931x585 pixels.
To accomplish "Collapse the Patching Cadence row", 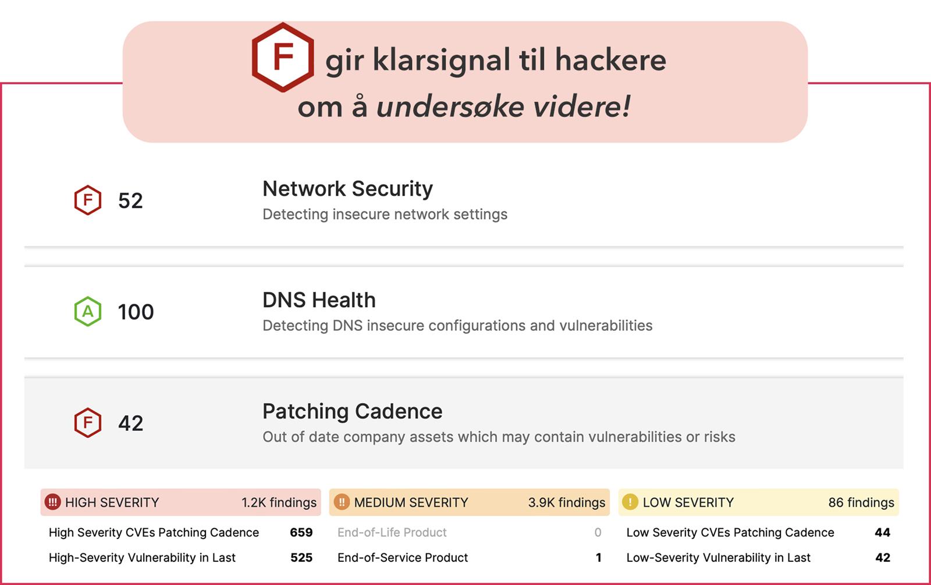I will 464,423.
